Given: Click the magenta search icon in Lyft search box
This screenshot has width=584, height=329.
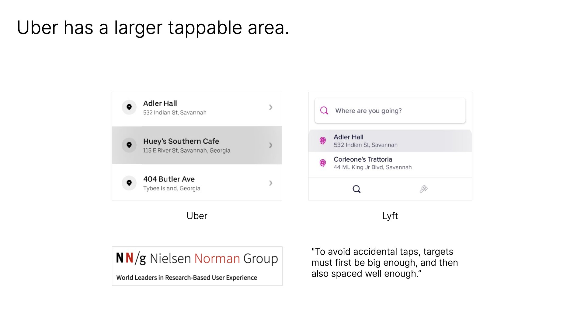Looking at the screenshot, I should click(324, 111).
